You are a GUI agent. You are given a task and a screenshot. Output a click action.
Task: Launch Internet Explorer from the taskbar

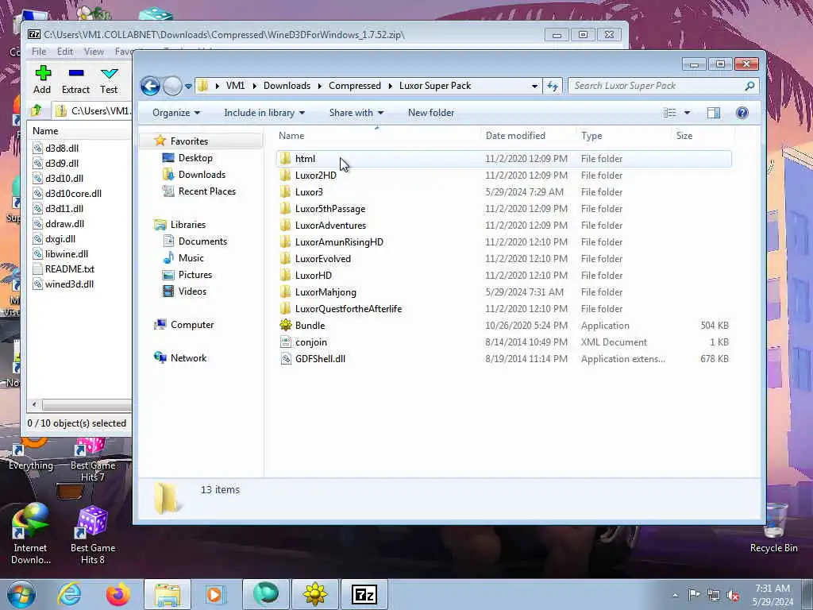click(x=70, y=594)
